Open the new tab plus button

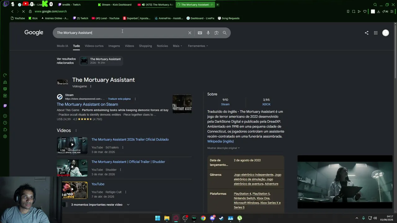point(217,5)
